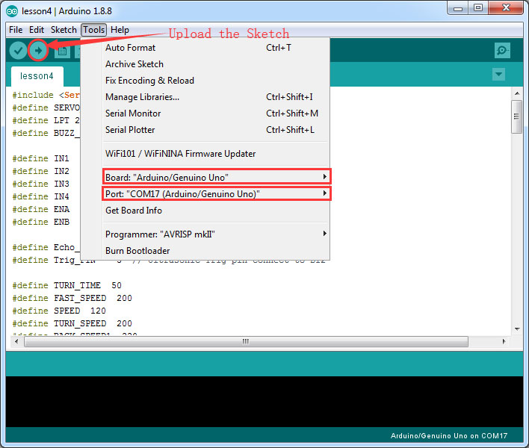Image resolution: width=529 pixels, height=448 pixels.
Task: Click the Upload arrow button
Action: tap(38, 51)
